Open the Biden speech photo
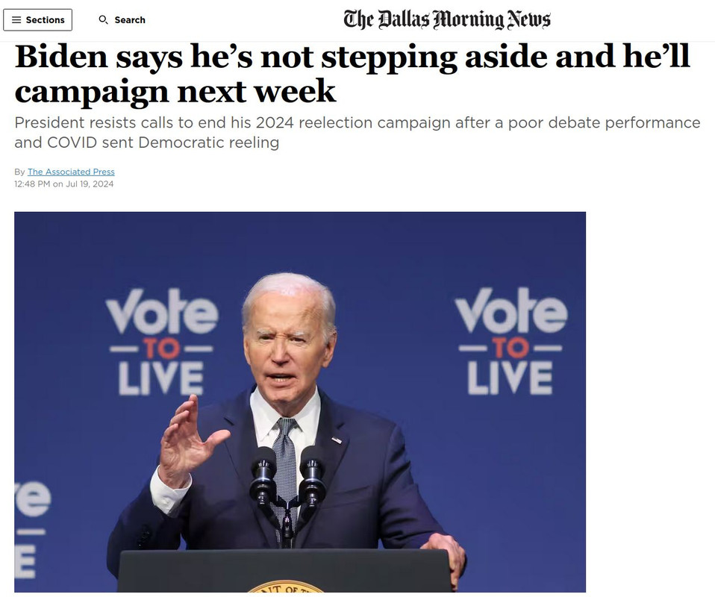 300,401
